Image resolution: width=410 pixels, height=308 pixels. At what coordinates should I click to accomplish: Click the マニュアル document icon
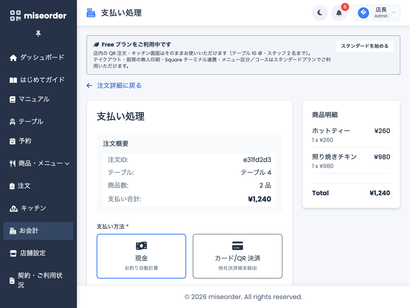tap(12, 99)
